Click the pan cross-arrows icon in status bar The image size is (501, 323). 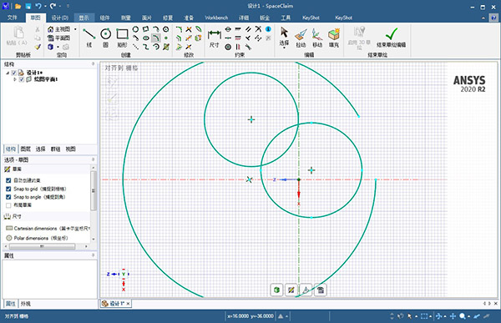(453, 316)
